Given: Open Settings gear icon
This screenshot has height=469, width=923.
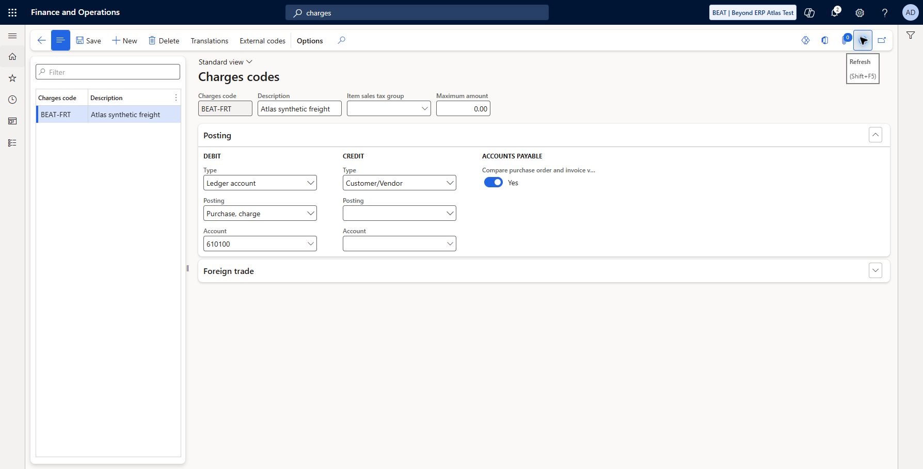Looking at the screenshot, I should tap(860, 12).
